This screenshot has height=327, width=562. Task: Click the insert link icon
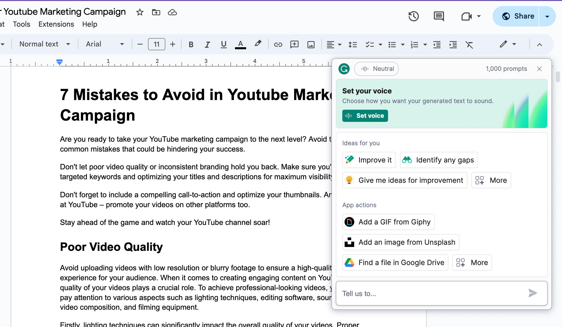(278, 44)
